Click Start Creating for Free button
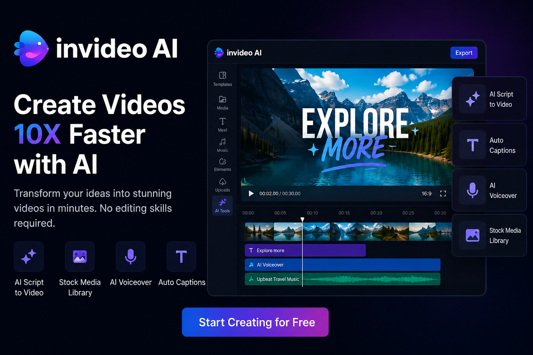 click(x=255, y=322)
